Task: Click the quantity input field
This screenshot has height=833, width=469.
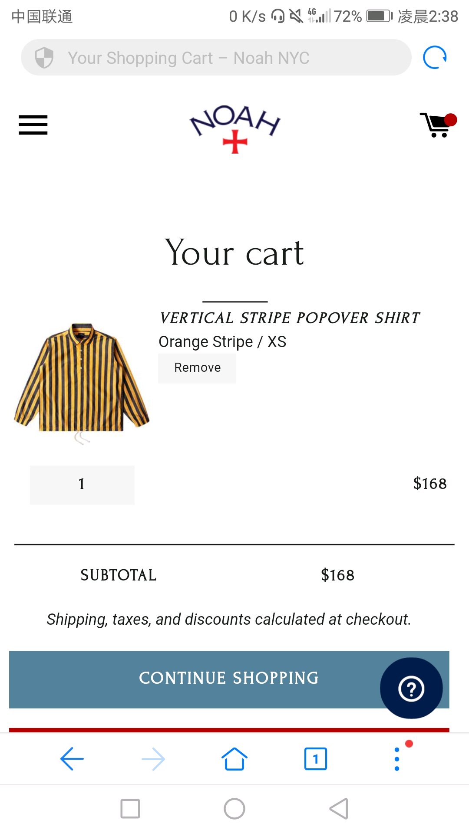Action: point(82,485)
